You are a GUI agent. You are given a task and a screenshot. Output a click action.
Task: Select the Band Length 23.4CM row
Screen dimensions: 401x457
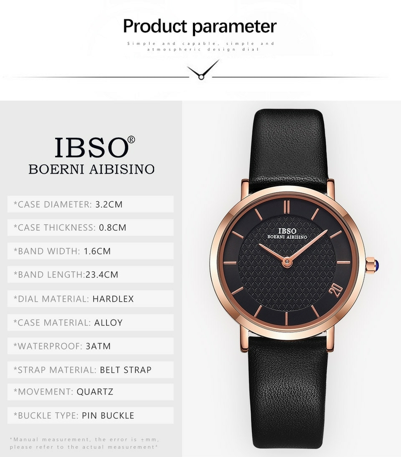90,274
